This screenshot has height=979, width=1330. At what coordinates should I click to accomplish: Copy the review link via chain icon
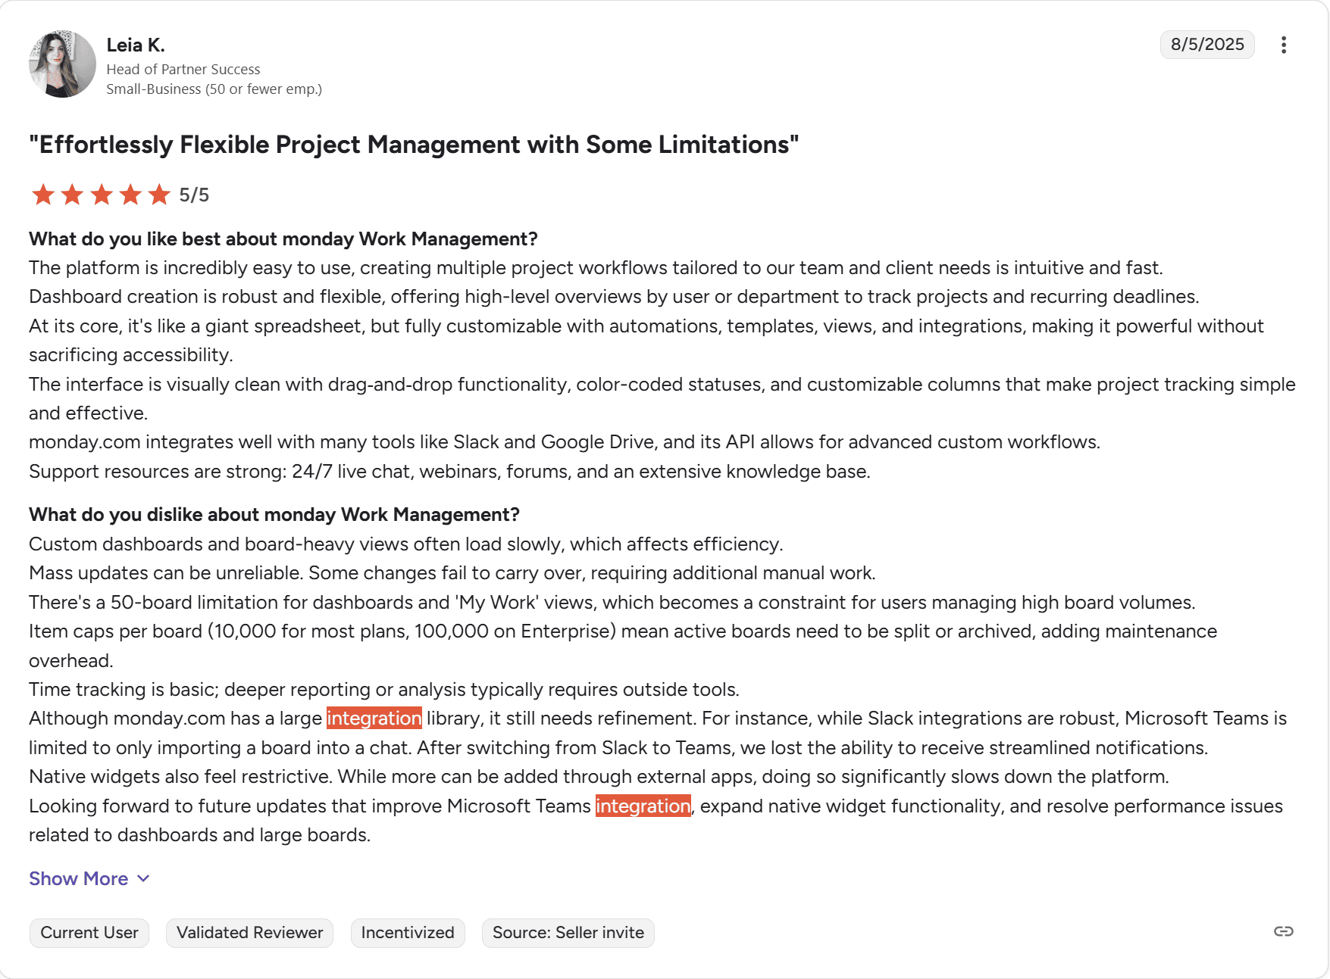[x=1283, y=931]
